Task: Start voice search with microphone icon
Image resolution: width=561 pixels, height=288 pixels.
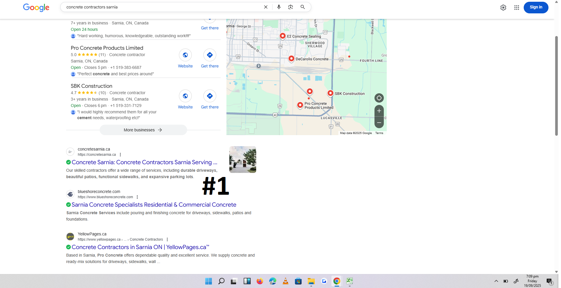Action: (279, 7)
